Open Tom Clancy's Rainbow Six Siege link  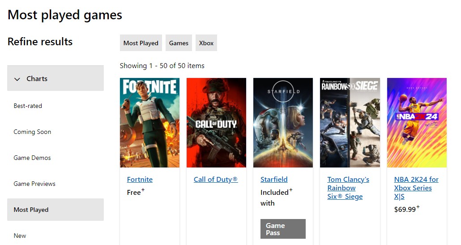(348, 188)
